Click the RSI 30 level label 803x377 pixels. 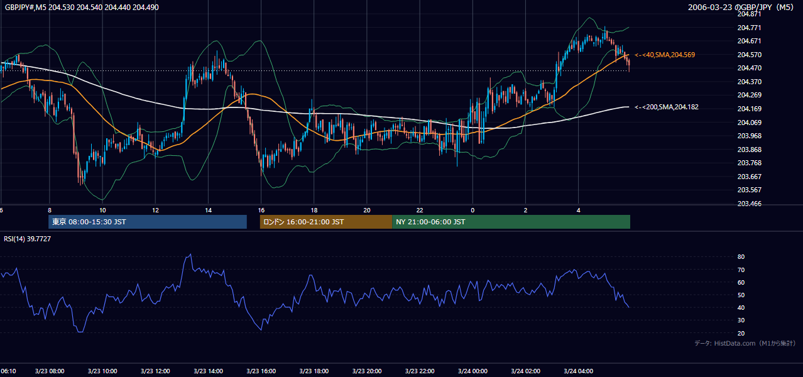click(741, 320)
